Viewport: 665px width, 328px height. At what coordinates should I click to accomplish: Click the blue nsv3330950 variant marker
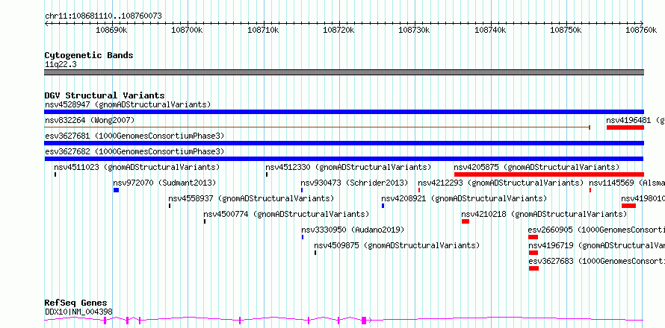tap(303, 237)
